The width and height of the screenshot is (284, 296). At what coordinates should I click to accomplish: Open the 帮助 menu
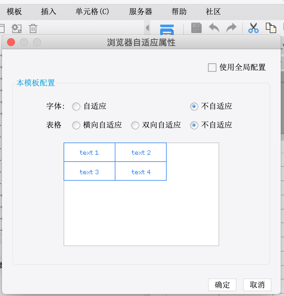tap(179, 12)
